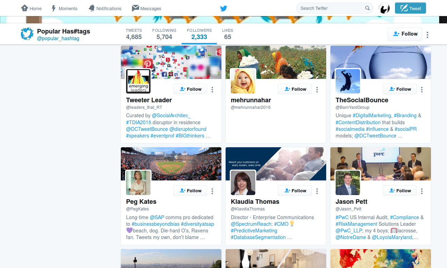The image size is (447, 268).
Task: Open the #DigitalMarketing hashtag
Action: click(372, 116)
